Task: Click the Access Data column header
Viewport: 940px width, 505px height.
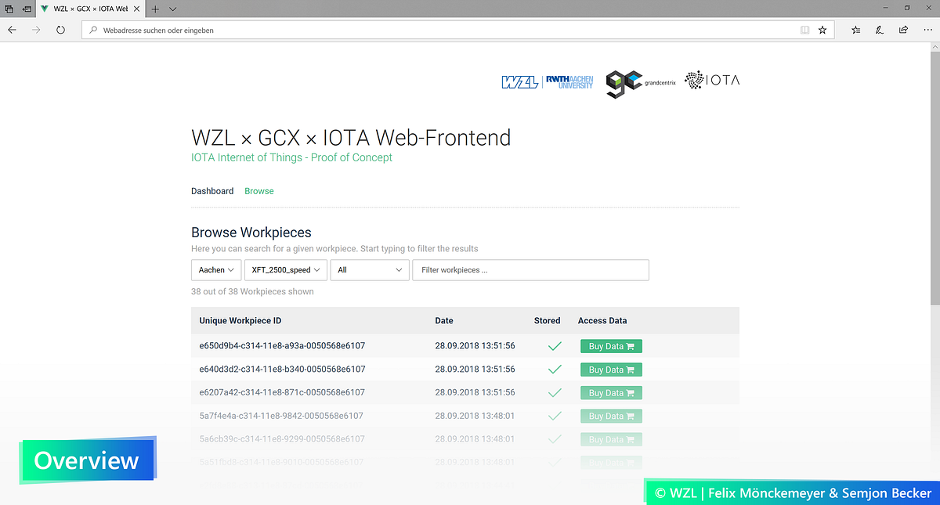Action: (602, 320)
